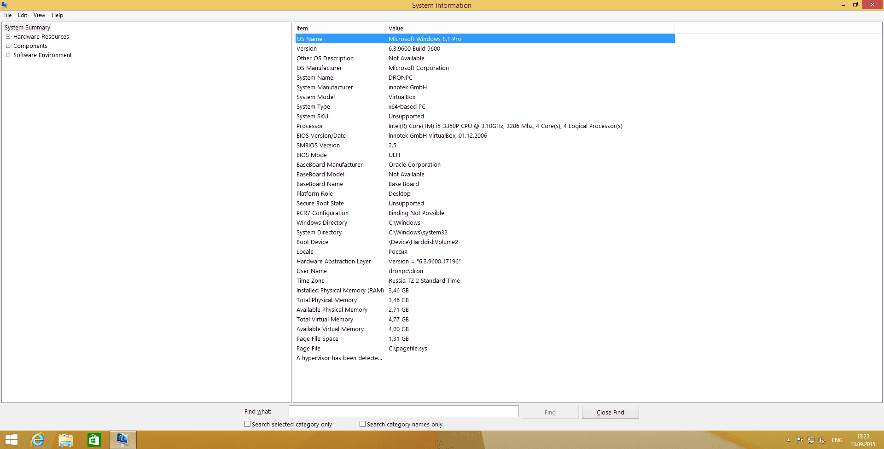Click the muted volume tray icon
This screenshot has height=449, width=884.
(822, 440)
